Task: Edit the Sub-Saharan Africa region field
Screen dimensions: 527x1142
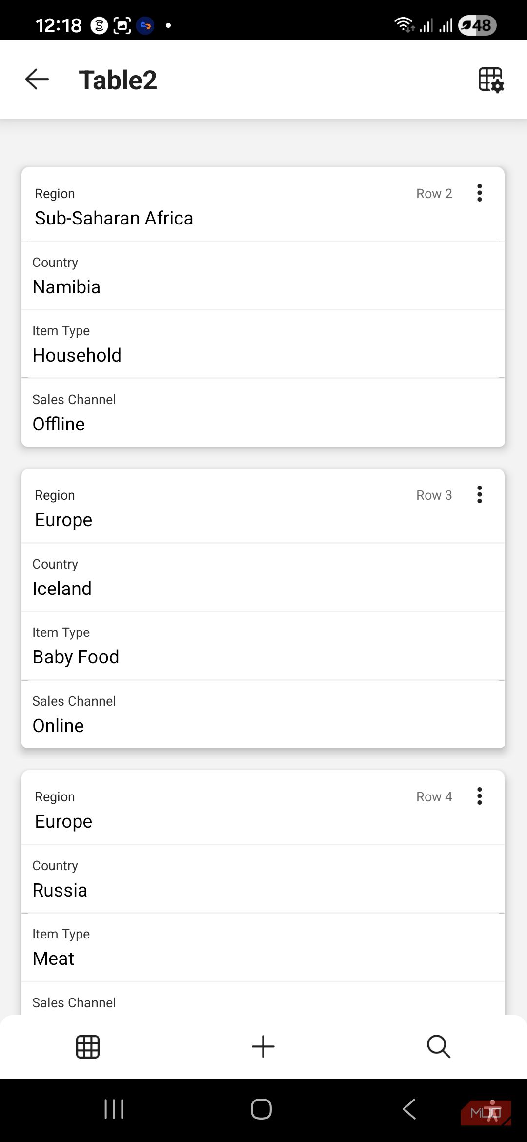Action: click(x=263, y=205)
